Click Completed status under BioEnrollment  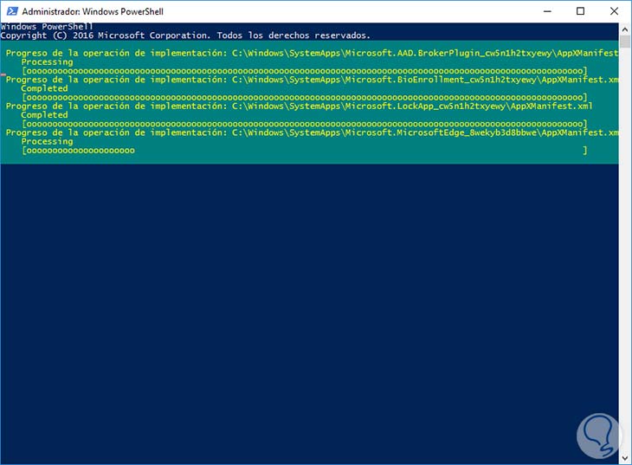coord(44,88)
